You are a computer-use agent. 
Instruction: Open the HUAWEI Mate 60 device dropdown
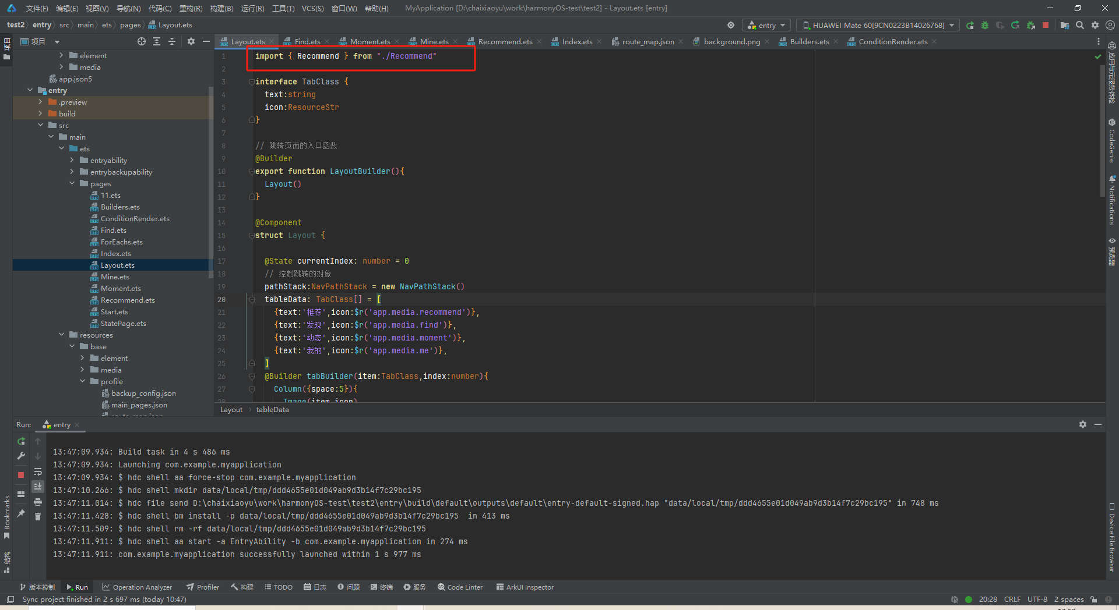pos(878,25)
